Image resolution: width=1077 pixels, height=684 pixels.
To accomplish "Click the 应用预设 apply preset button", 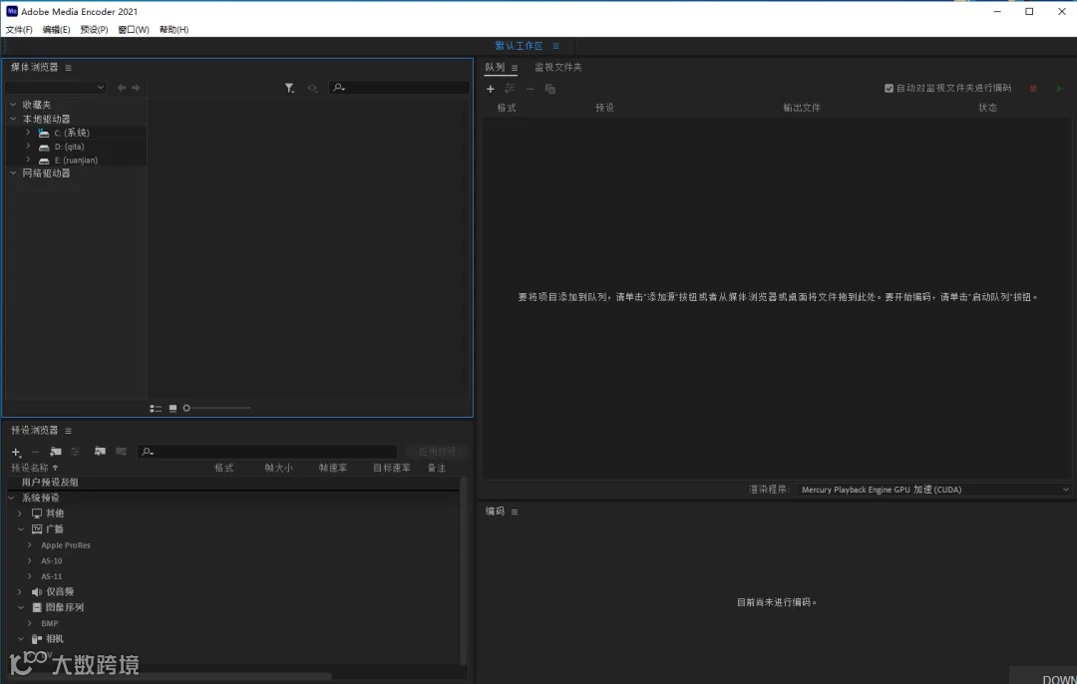I will click(437, 452).
